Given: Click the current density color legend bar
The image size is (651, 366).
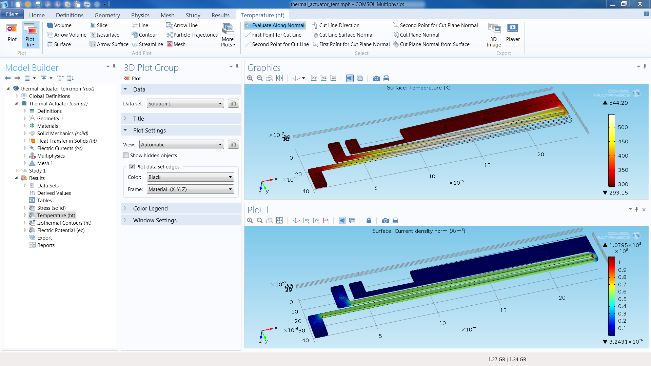Looking at the screenshot, I should point(611,296).
